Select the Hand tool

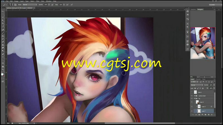pyautogui.click(x=3, y=66)
